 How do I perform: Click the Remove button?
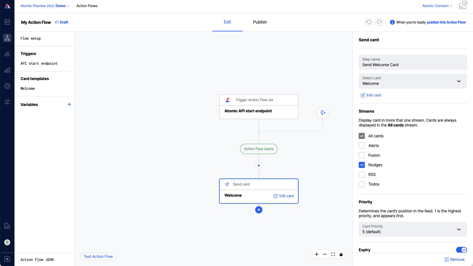(x=454, y=259)
